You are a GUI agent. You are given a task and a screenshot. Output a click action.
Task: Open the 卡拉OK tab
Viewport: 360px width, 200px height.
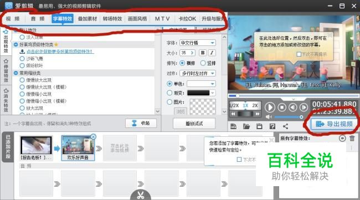(187, 19)
